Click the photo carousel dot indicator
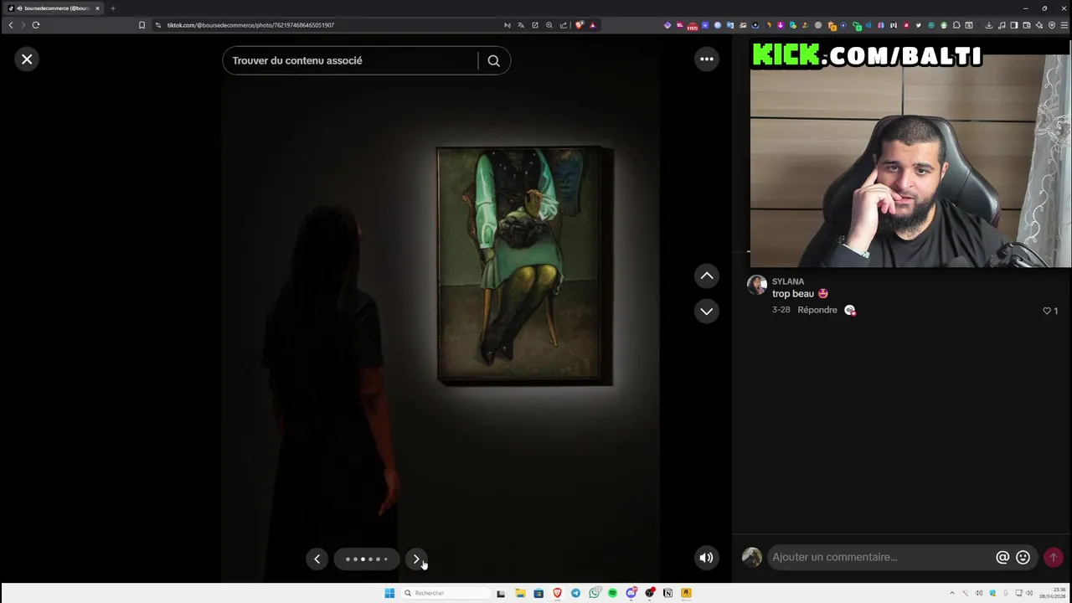Image resolution: width=1072 pixels, height=603 pixels. (367, 559)
